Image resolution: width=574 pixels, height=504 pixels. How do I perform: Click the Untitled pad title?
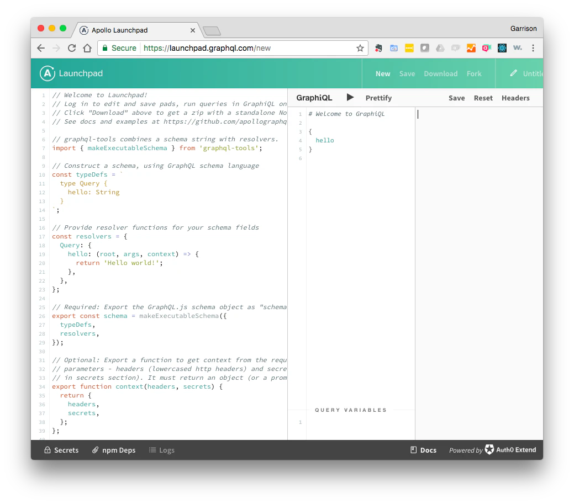(533, 73)
